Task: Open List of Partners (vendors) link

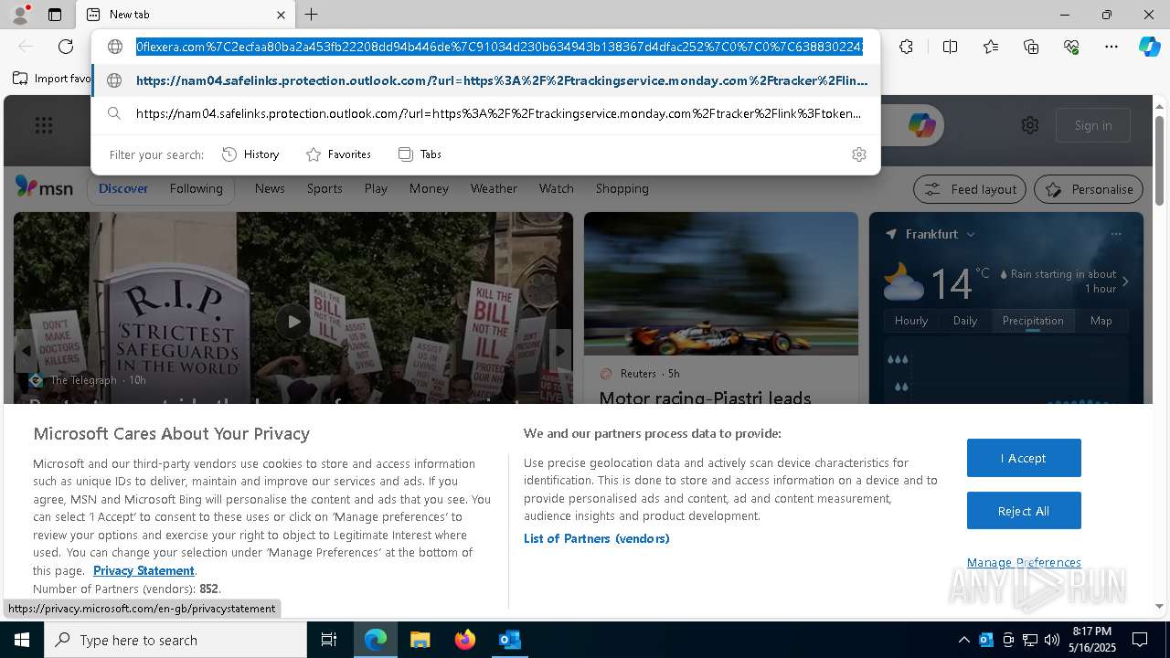Action: pos(597,538)
